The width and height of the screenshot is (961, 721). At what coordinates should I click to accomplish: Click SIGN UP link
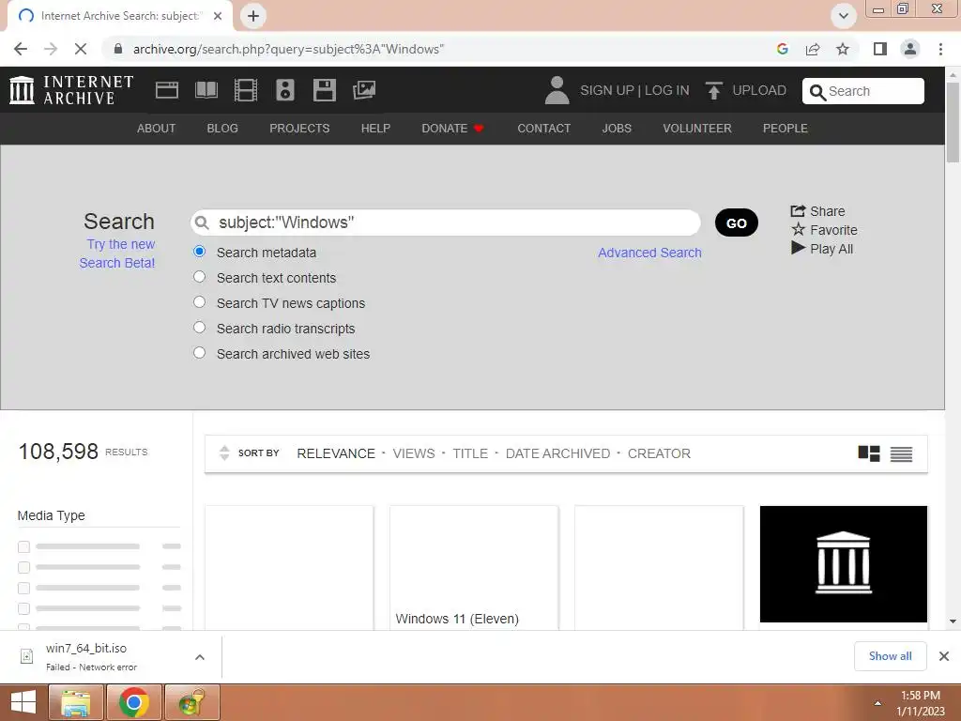click(607, 90)
